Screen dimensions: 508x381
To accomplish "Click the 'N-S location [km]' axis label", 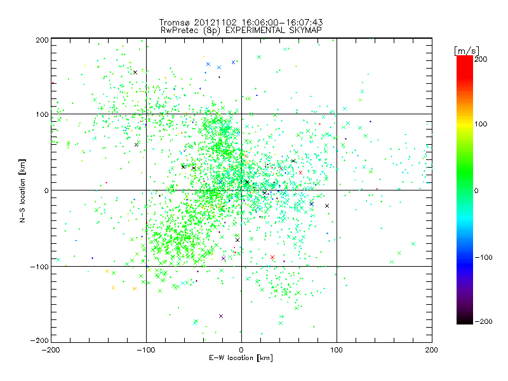I will tap(22, 191).
